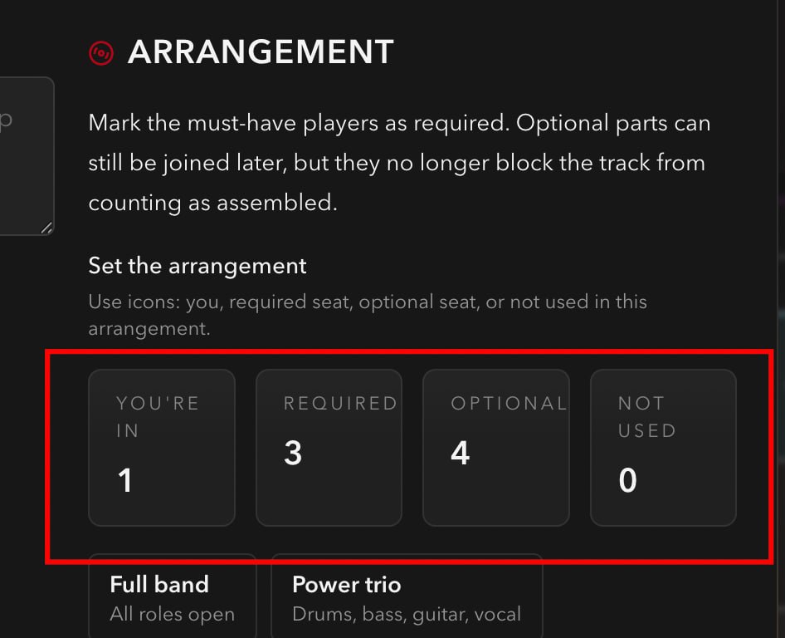The image size is (785, 638).
Task: Choose the Power trio preset
Action: pos(407,596)
